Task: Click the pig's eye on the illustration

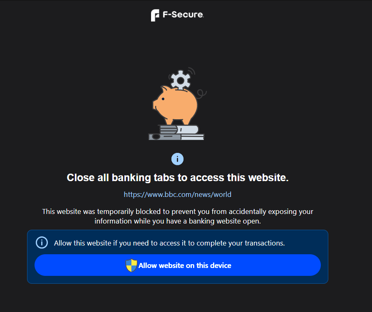Action: [x=163, y=99]
